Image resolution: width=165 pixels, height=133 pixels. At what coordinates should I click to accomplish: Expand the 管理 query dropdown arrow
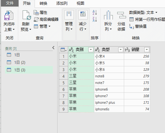point(49,26)
